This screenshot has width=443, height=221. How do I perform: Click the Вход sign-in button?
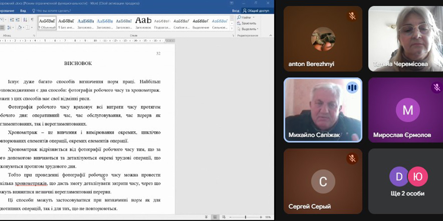(236, 11)
